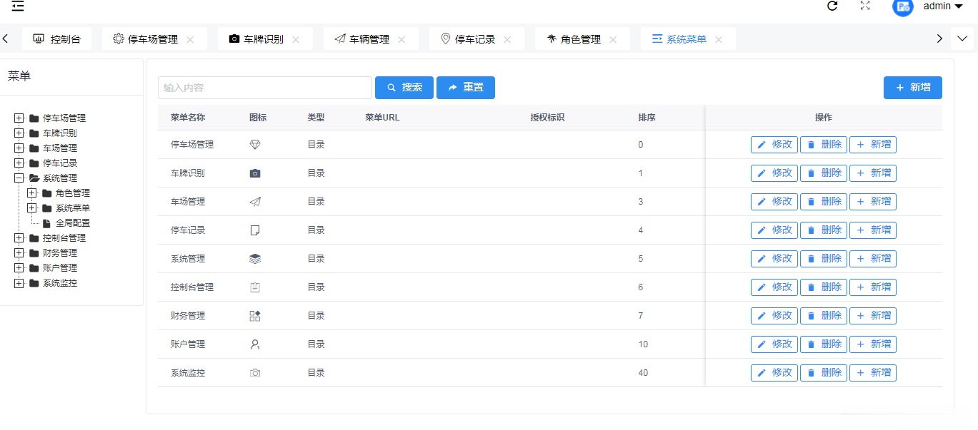This screenshot has width=978, height=430.
Task: Close the 停车记录 tab
Action: (507, 40)
